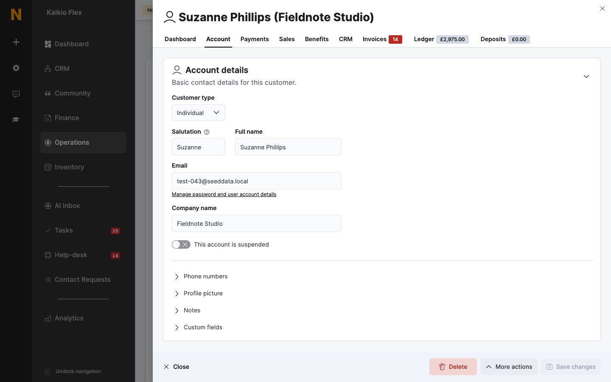Toggle the account suspended switch

coord(181,244)
